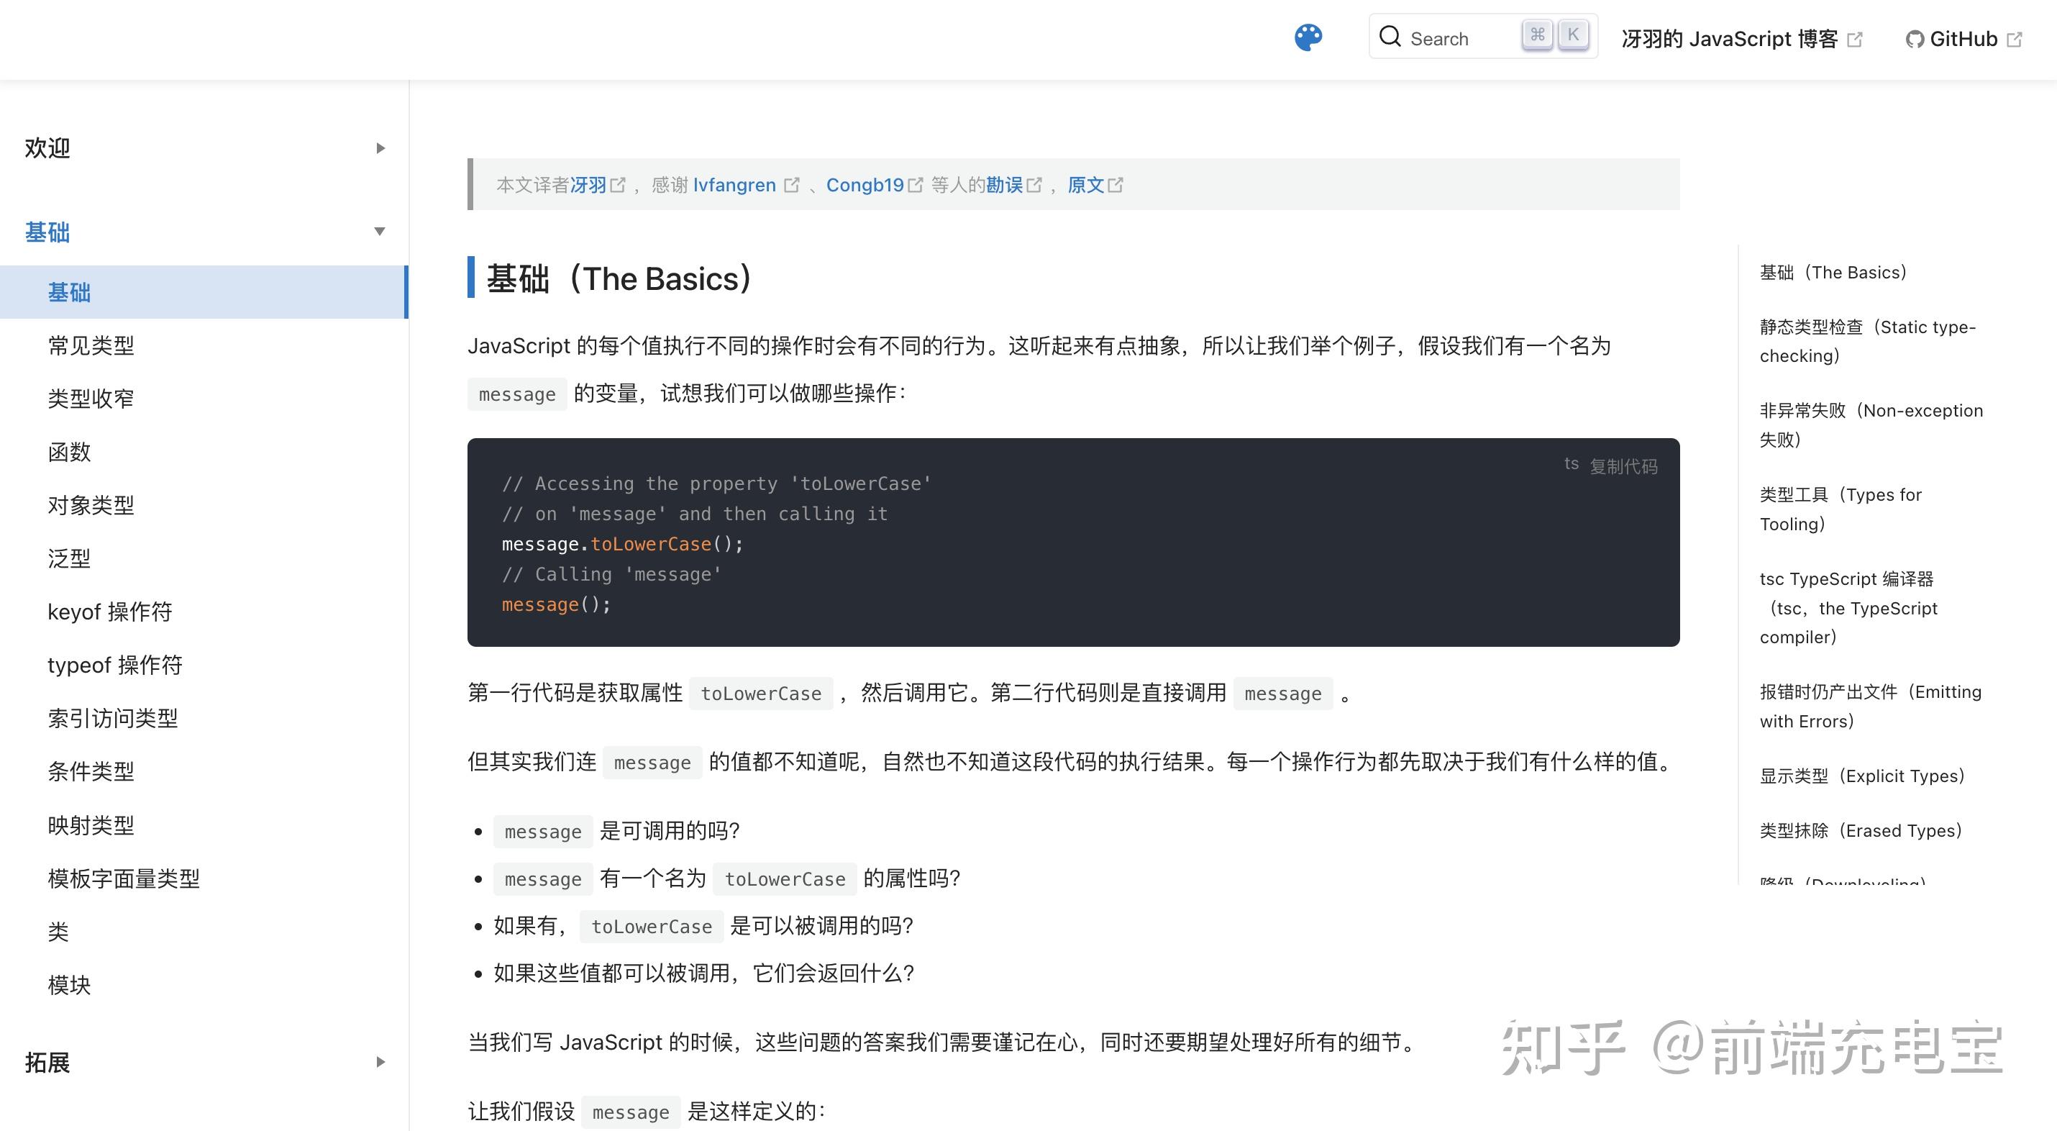The width and height of the screenshot is (2057, 1131).
Task: Click the external link icon beside 原文
Action: [1118, 183]
